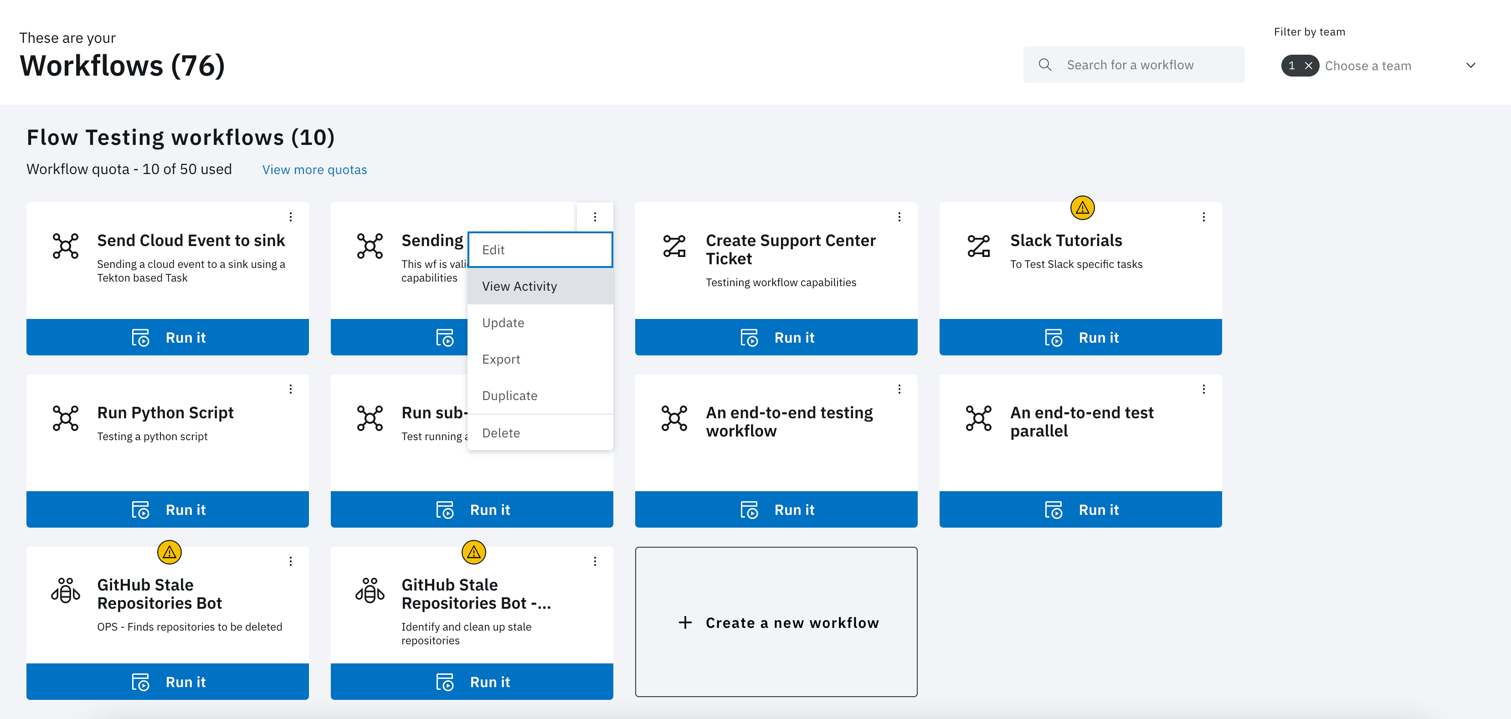Click the Slack Tutorials card title
Image resolution: width=1511 pixels, height=719 pixels.
coord(1066,241)
